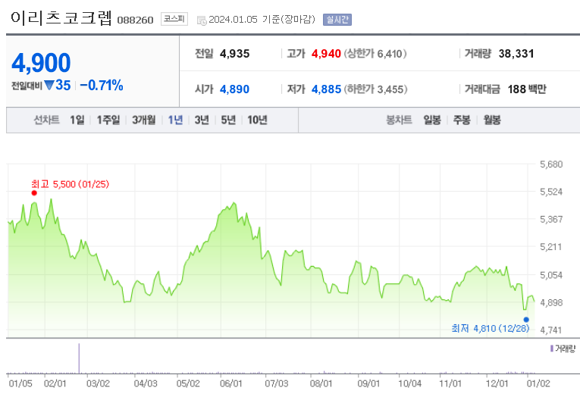This screenshot has width=580, height=397.
Task: Click the 전일 value 4,935
Action: (234, 54)
